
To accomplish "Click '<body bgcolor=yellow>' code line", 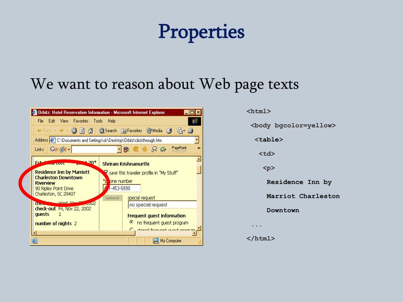I will 293,125.
